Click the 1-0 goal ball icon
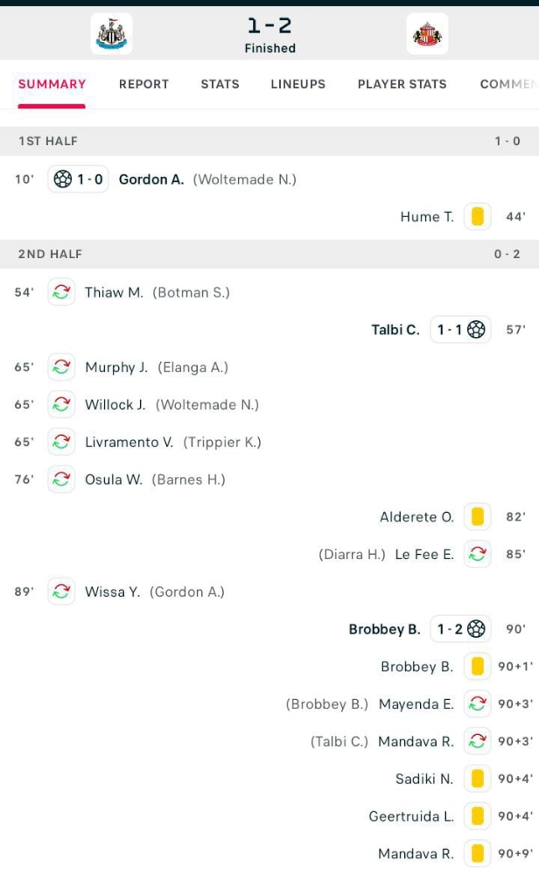The height and width of the screenshot is (875, 539). [63, 179]
